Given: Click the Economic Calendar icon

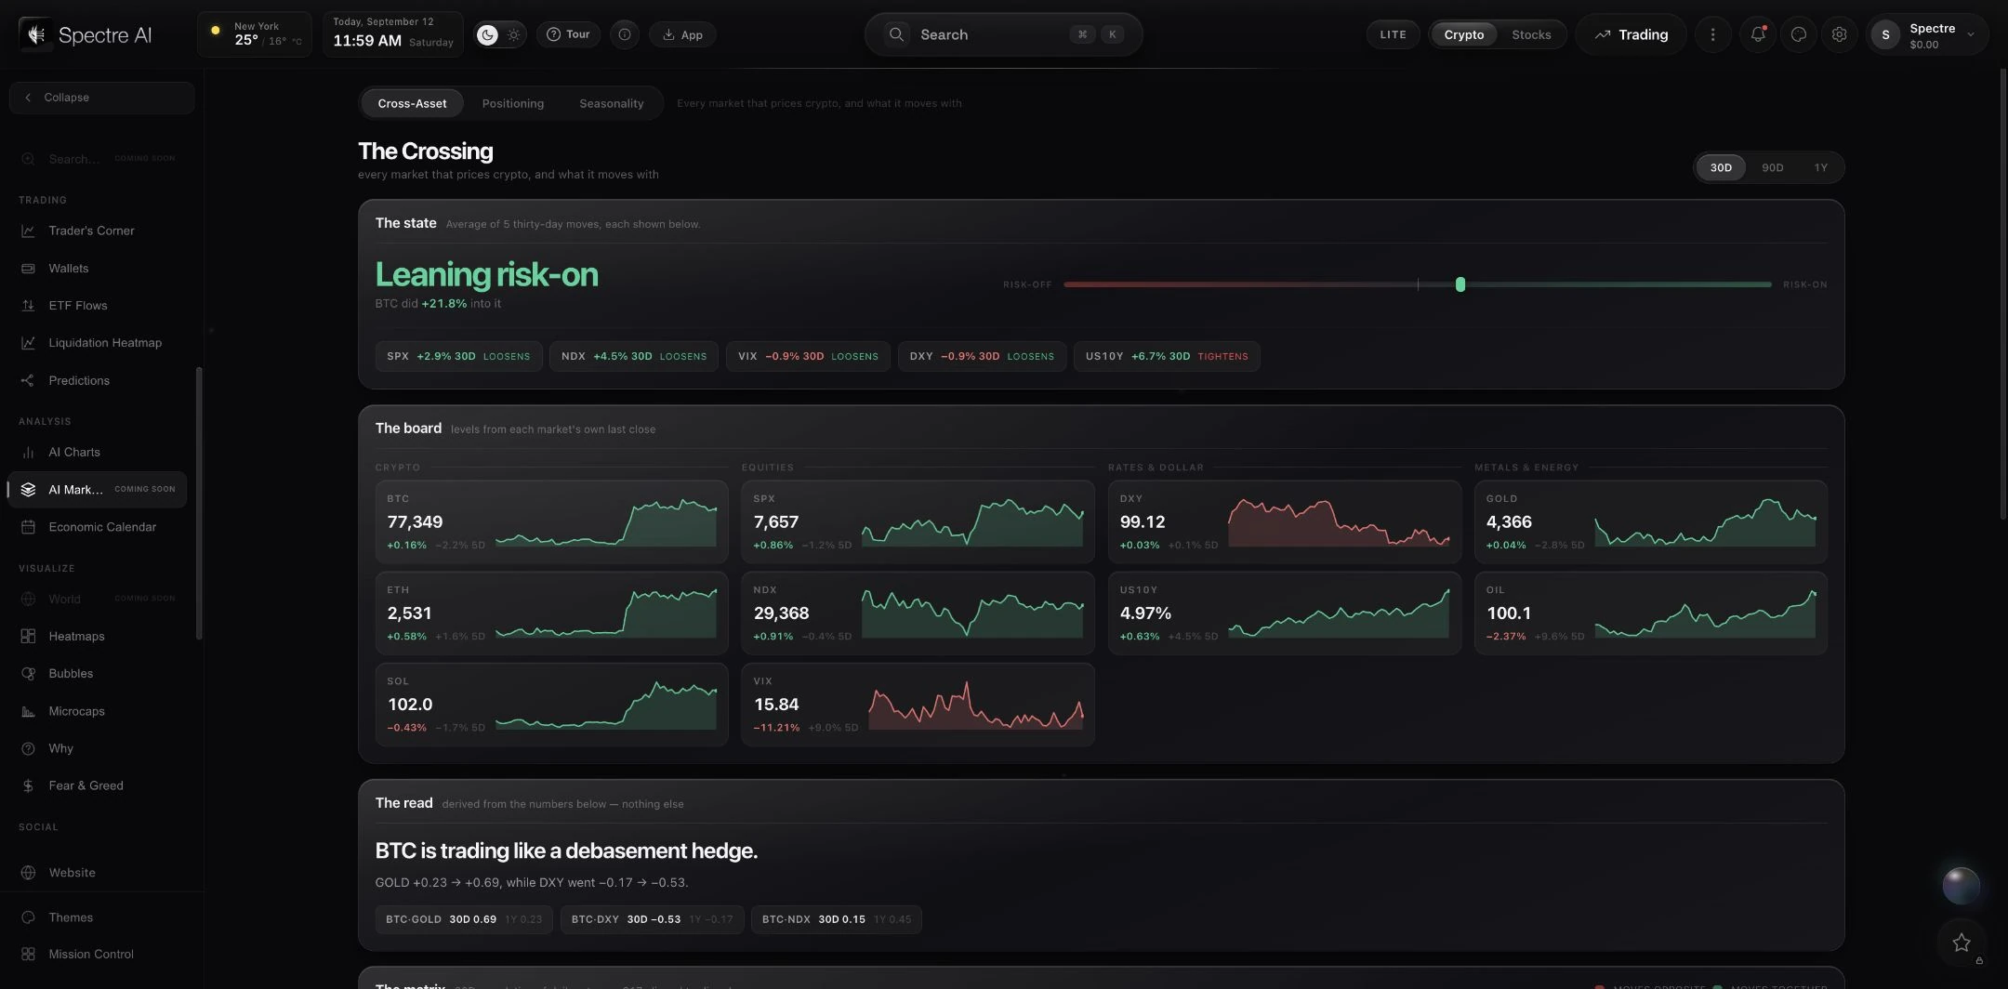Looking at the screenshot, I should [x=28, y=527].
